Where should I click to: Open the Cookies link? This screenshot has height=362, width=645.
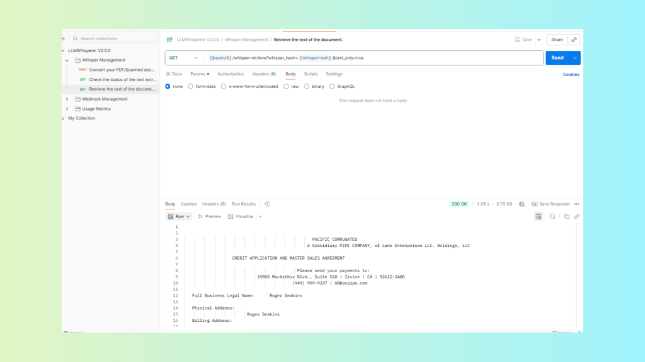(571, 74)
